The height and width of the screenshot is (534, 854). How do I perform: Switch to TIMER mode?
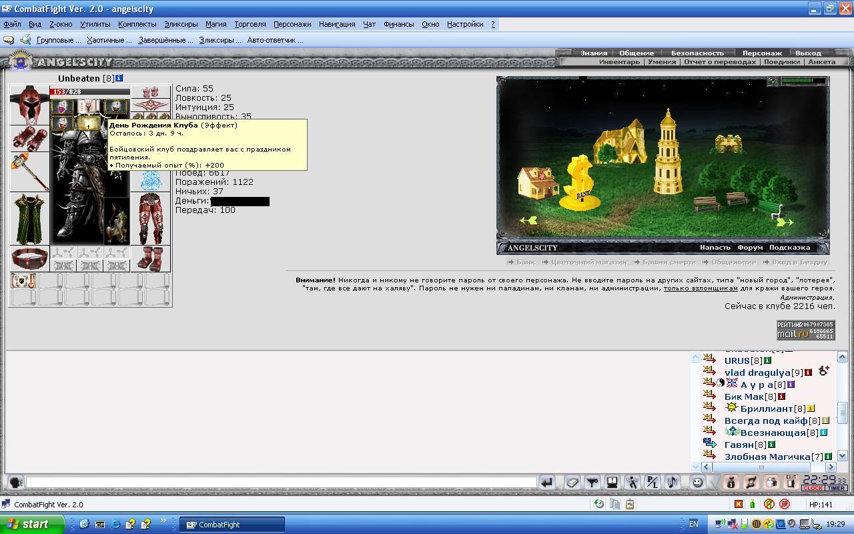837,488
